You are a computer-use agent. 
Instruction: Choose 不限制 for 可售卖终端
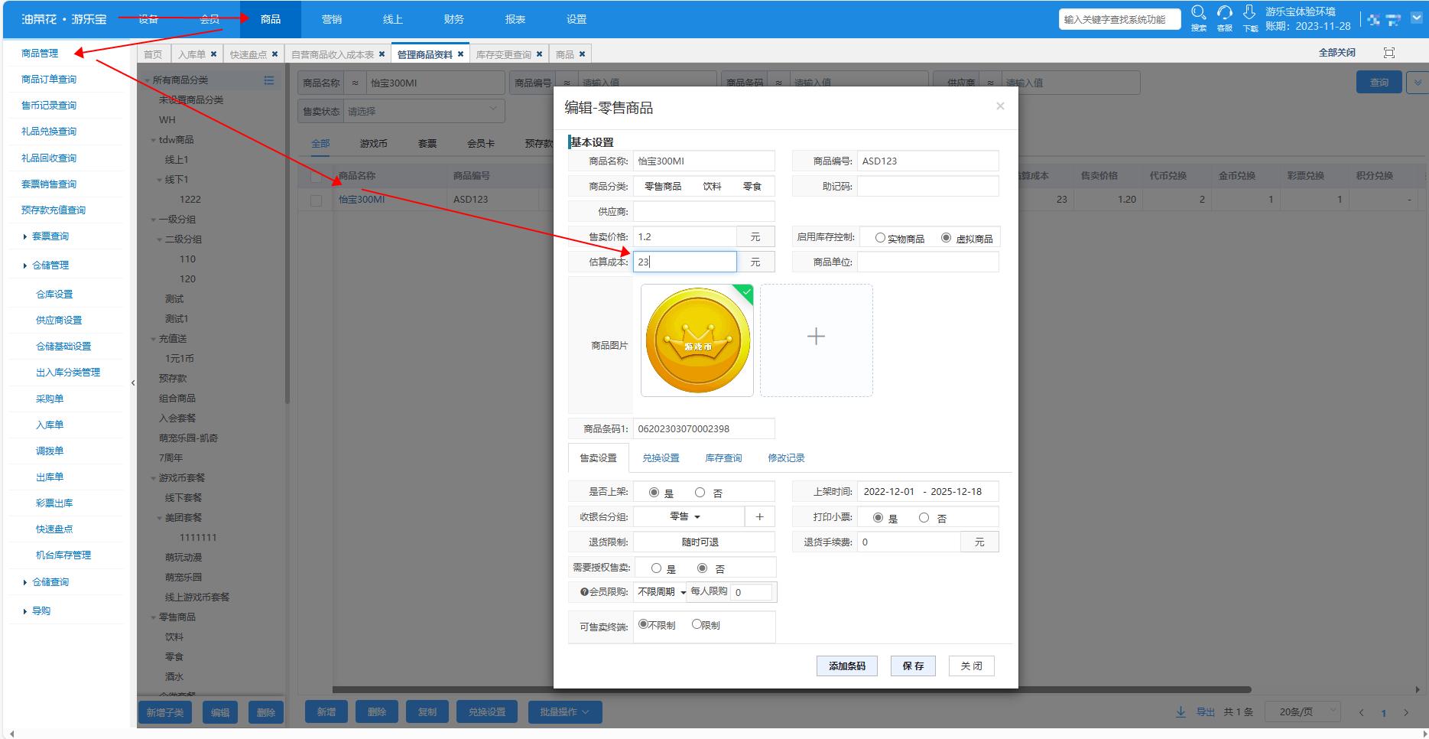click(x=643, y=624)
